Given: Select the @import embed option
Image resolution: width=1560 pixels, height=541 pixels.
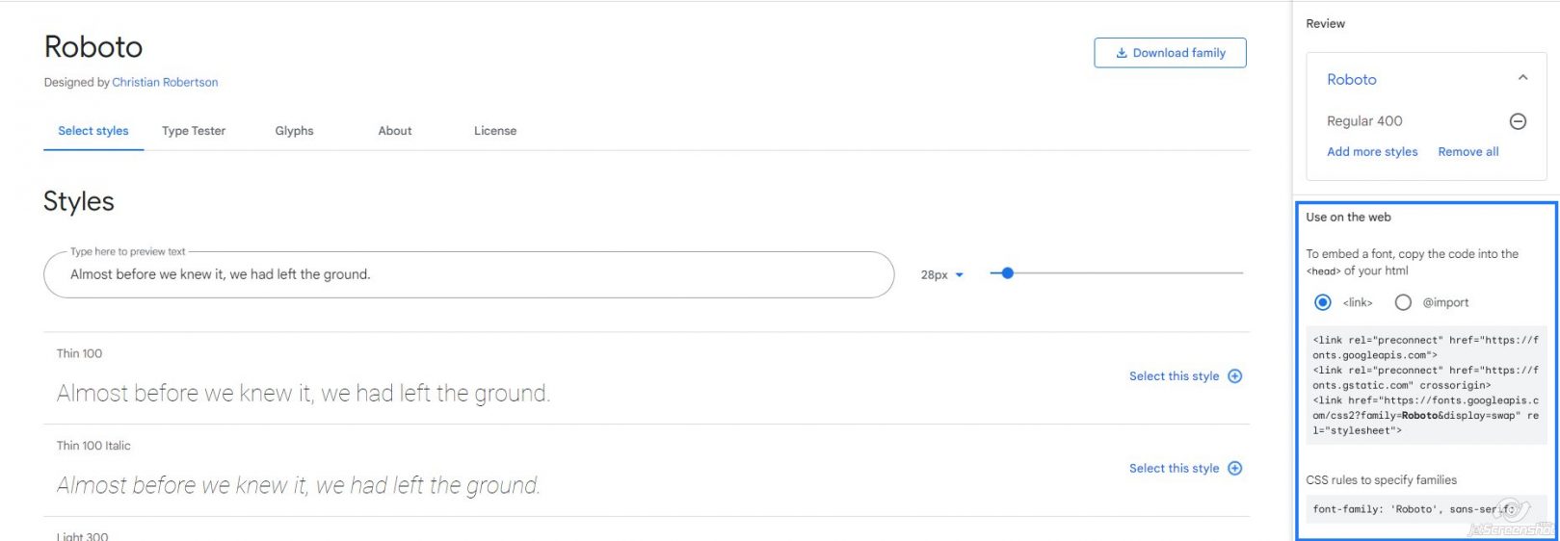Looking at the screenshot, I should click(x=1403, y=302).
